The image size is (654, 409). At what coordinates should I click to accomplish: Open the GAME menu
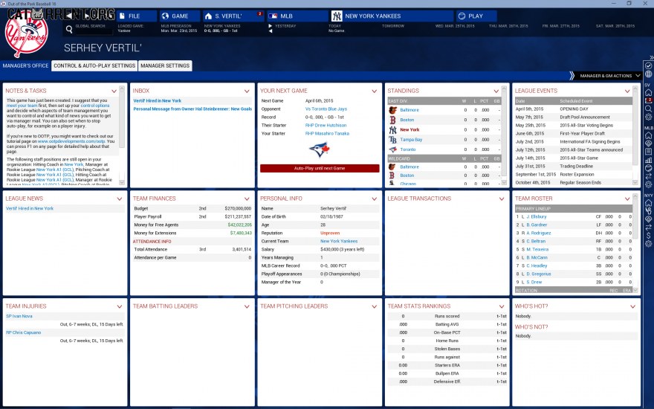180,16
